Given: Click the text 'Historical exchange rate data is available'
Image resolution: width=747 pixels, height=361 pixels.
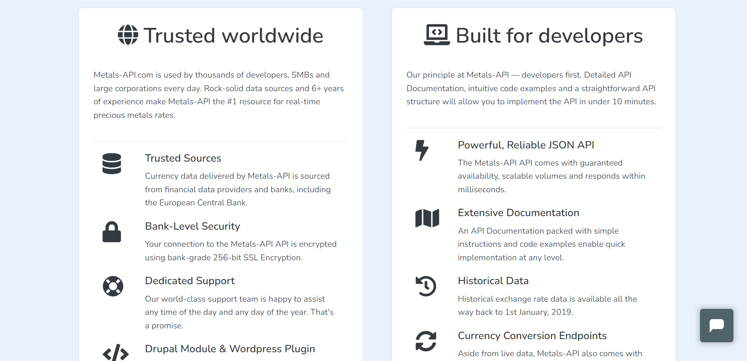Looking at the screenshot, I should click(548, 305).
